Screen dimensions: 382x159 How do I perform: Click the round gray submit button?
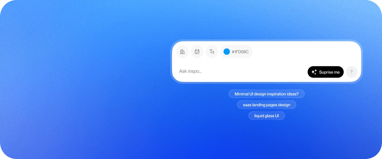click(352, 72)
